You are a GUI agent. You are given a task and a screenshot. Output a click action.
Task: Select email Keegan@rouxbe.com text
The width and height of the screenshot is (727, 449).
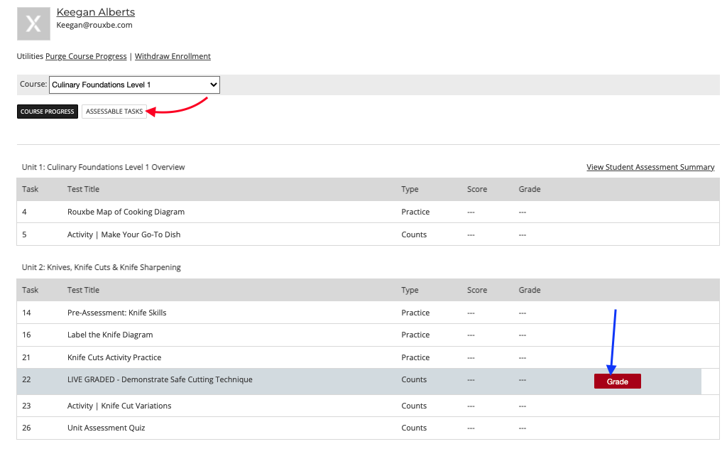coord(94,25)
